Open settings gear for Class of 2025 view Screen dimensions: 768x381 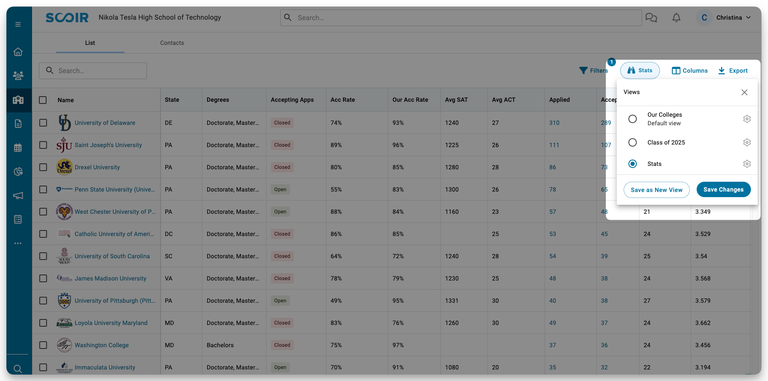[747, 142]
